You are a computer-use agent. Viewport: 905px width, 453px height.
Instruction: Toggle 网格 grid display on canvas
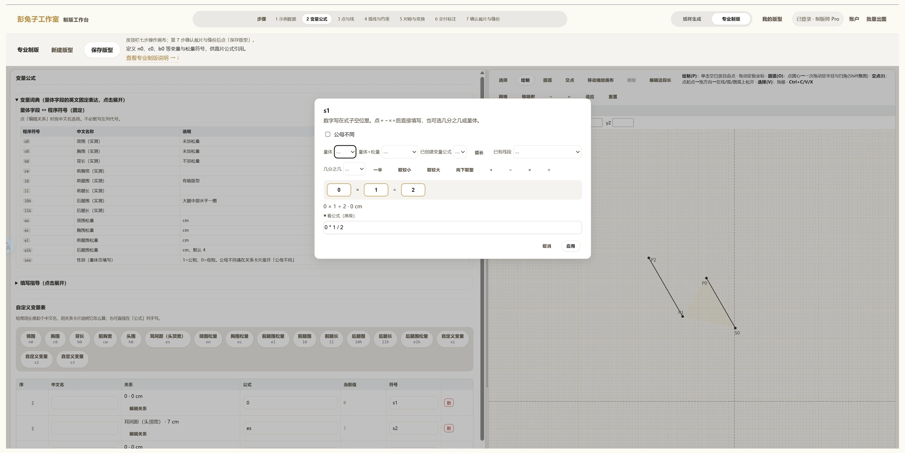coord(503,97)
